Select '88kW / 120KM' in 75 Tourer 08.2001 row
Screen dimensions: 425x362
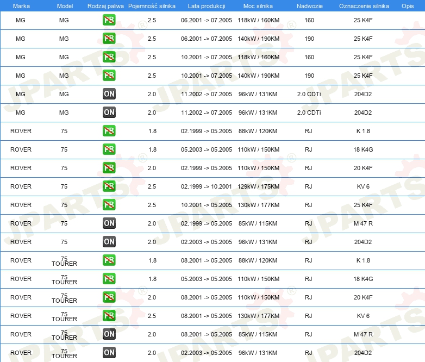(x=258, y=260)
